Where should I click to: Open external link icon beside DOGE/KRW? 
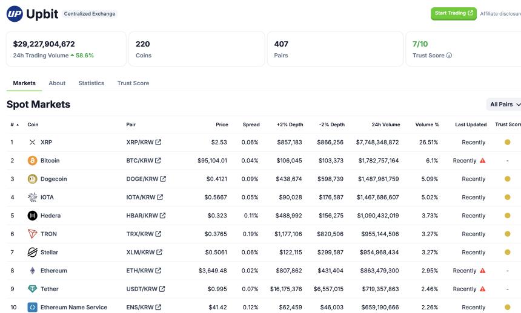[x=163, y=179]
